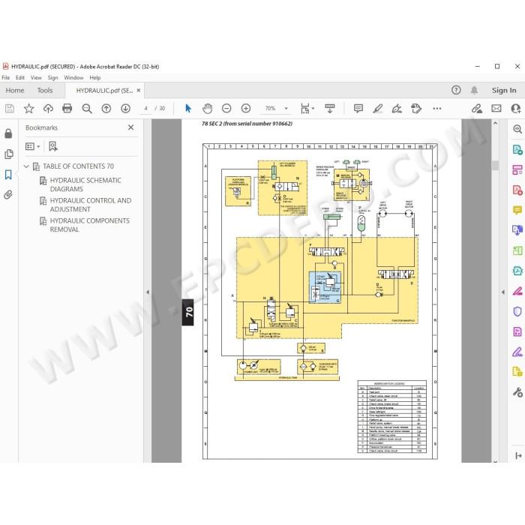Go to next page arrow
Screen dimensions: 525x525
125,109
